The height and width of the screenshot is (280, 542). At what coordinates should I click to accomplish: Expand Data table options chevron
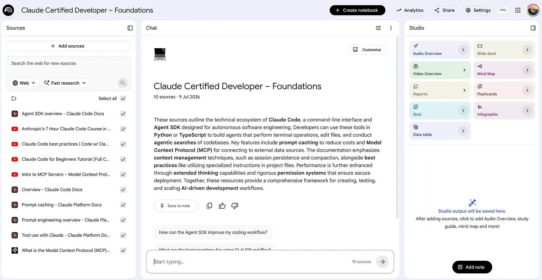click(463, 131)
